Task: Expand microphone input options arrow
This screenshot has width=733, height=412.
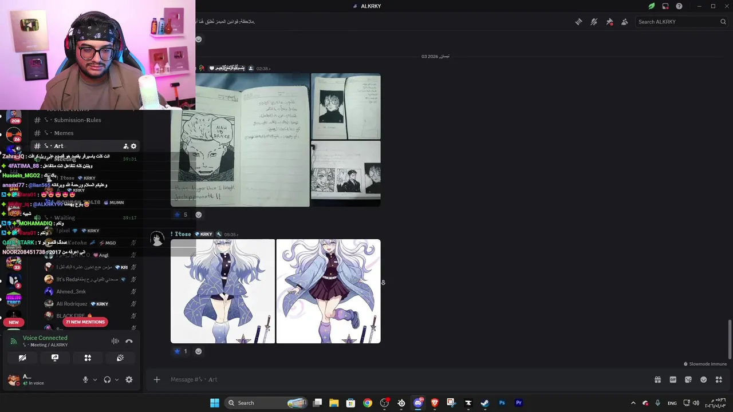Action: [x=95, y=379]
